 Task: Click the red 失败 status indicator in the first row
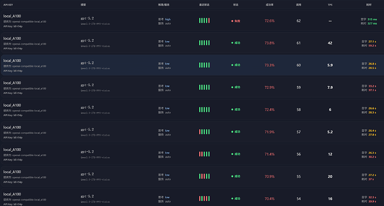pyautogui.click(x=235, y=21)
